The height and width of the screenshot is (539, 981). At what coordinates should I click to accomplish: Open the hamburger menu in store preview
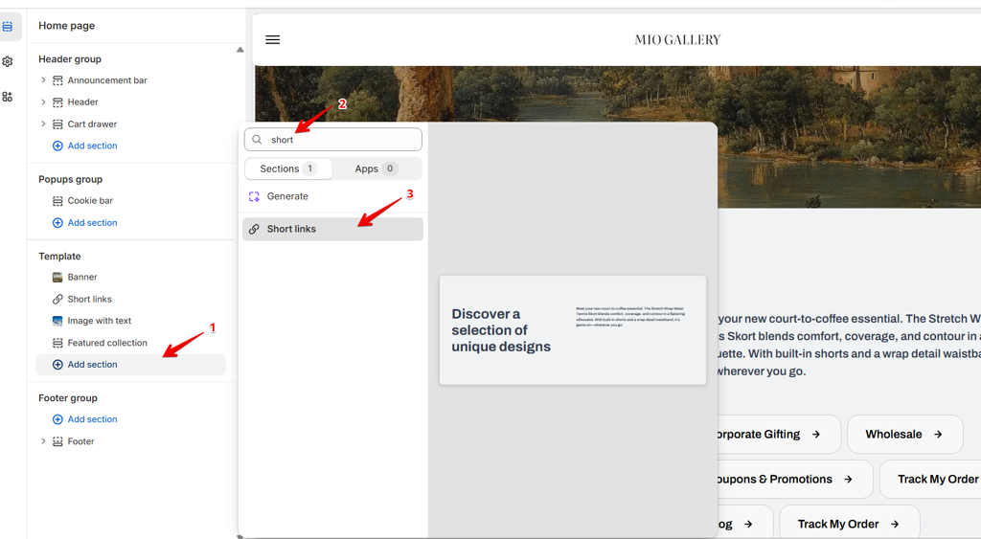[273, 40]
